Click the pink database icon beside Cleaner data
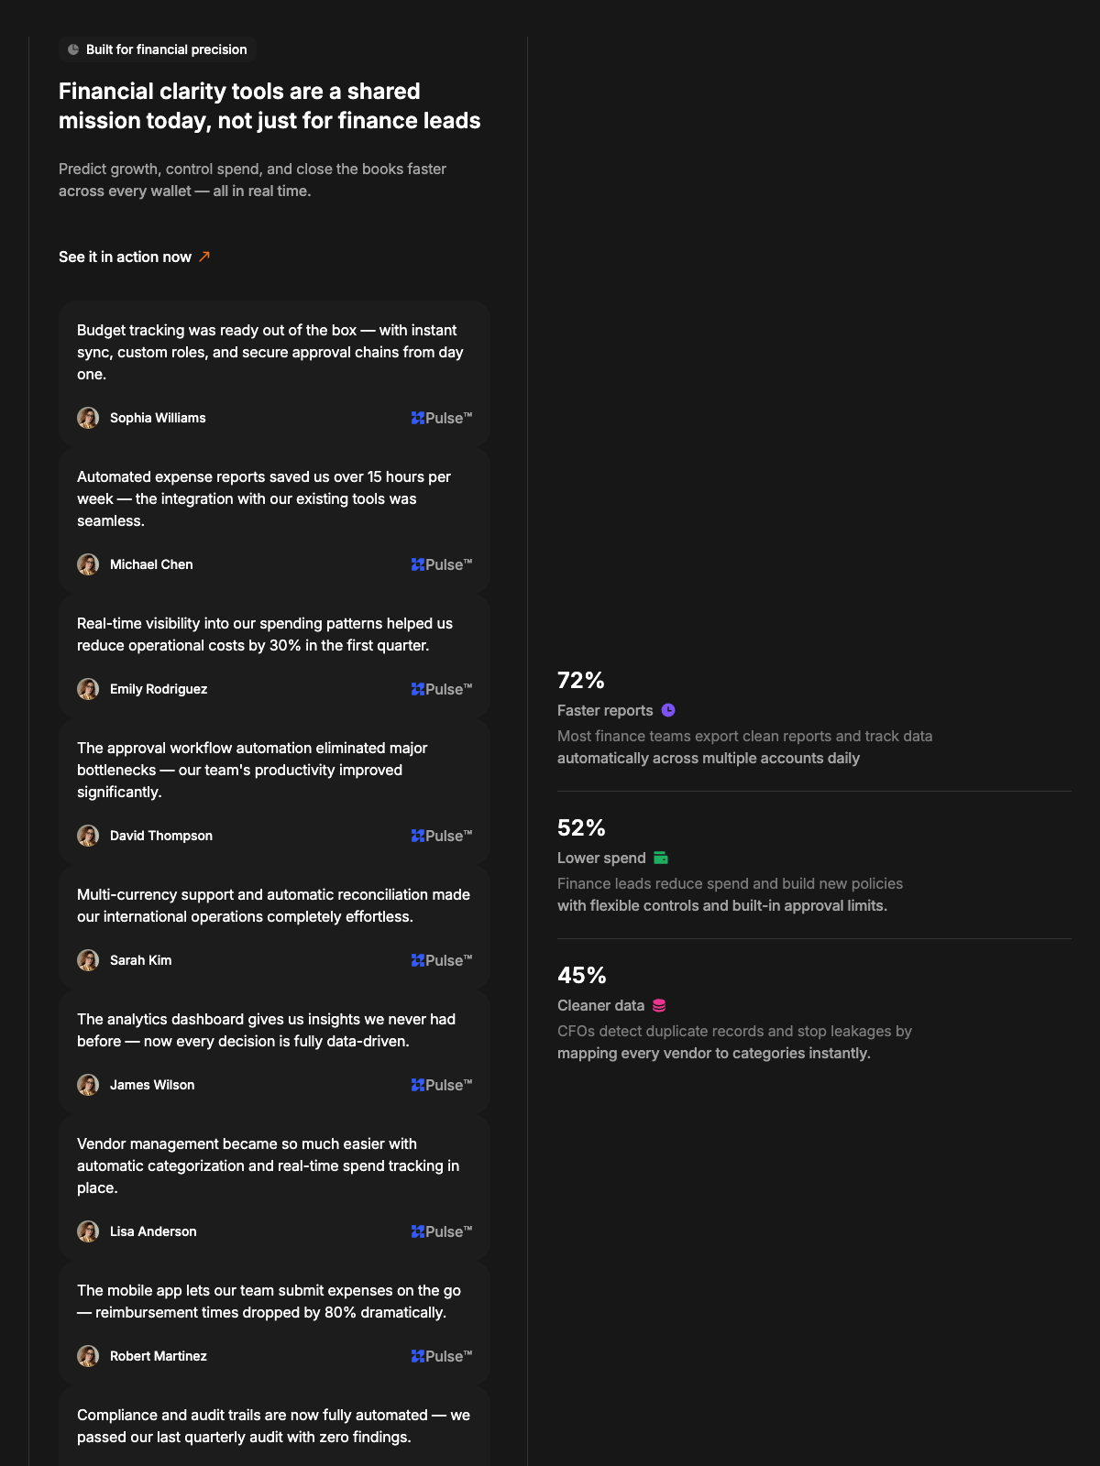1100x1466 pixels. [x=659, y=1005]
